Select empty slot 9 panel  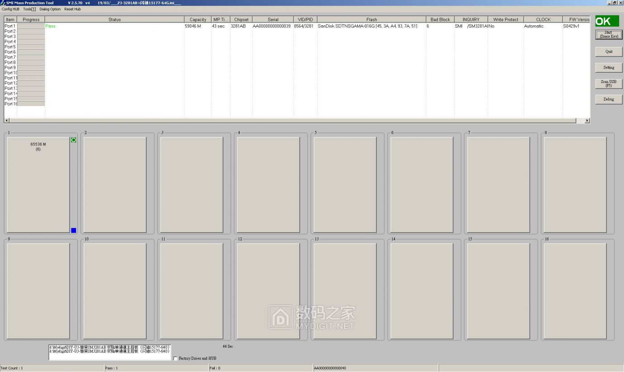tap(38, 291)
